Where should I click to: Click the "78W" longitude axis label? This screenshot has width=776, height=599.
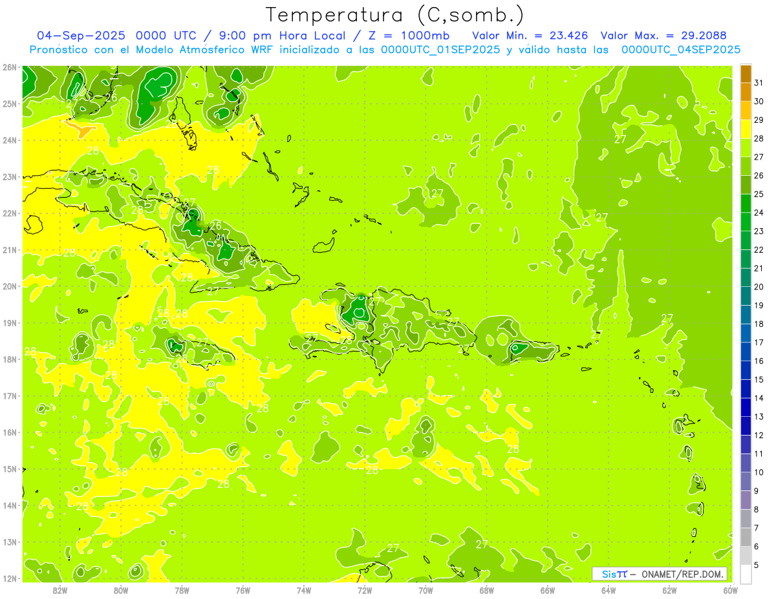(182, 591)
